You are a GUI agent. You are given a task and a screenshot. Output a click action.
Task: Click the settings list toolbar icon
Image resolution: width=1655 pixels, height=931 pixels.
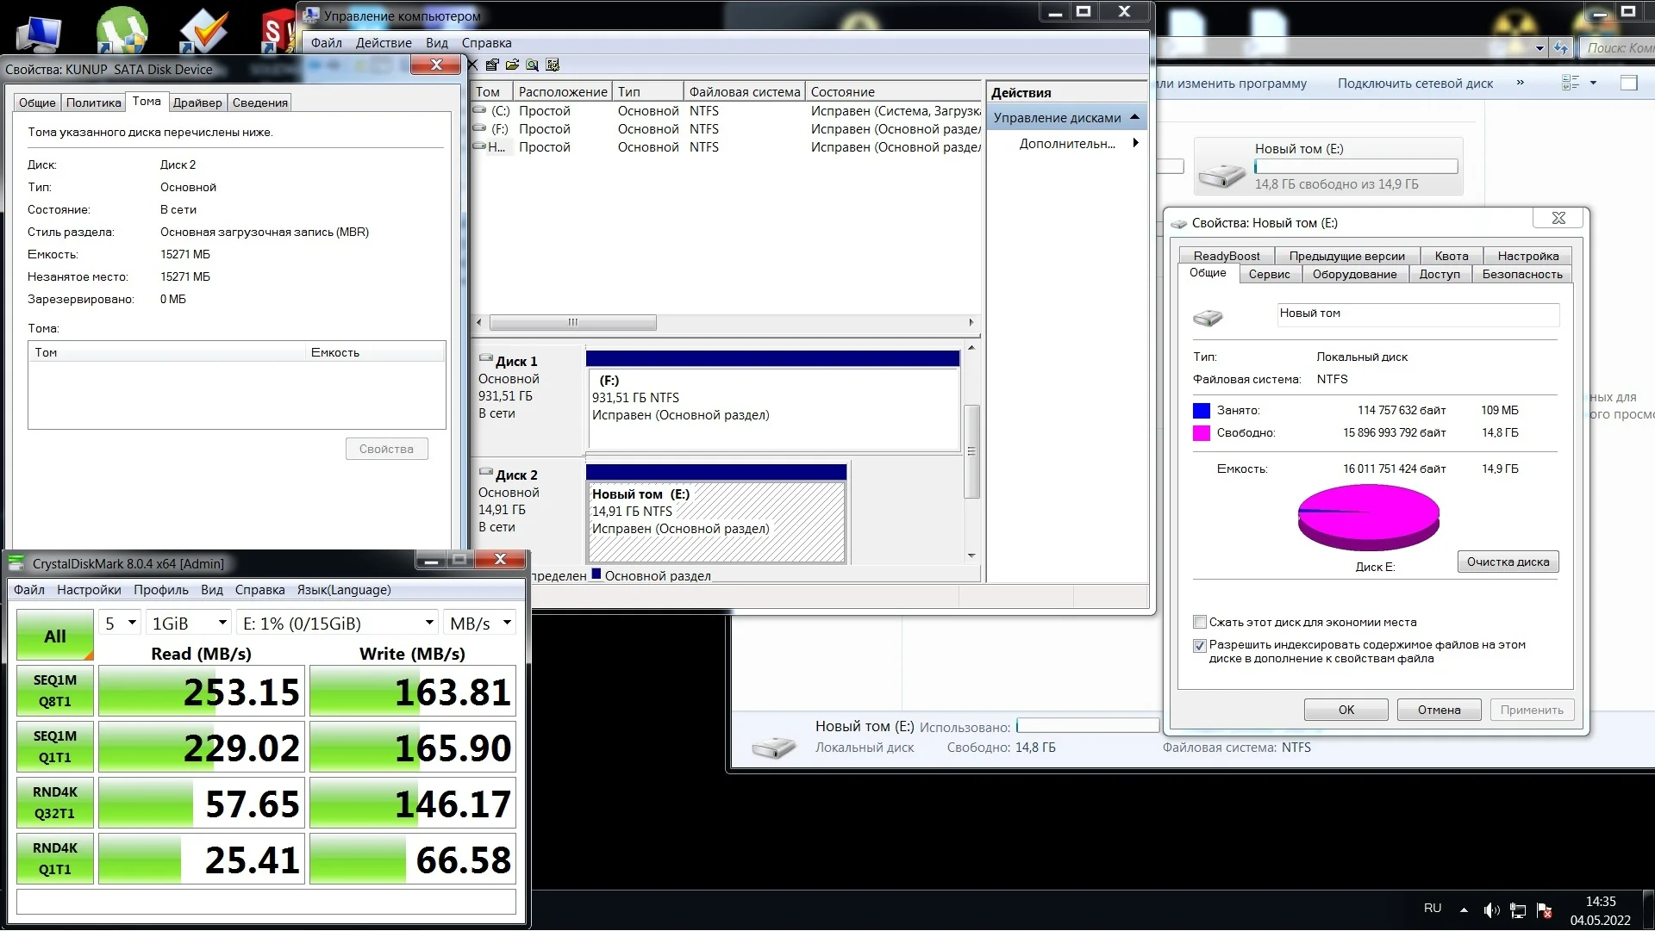click(553, 65)
